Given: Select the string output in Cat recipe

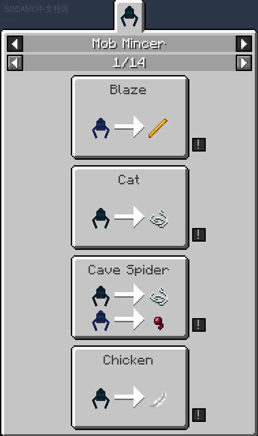Looking at the screenshot, I should coord(159,218).
